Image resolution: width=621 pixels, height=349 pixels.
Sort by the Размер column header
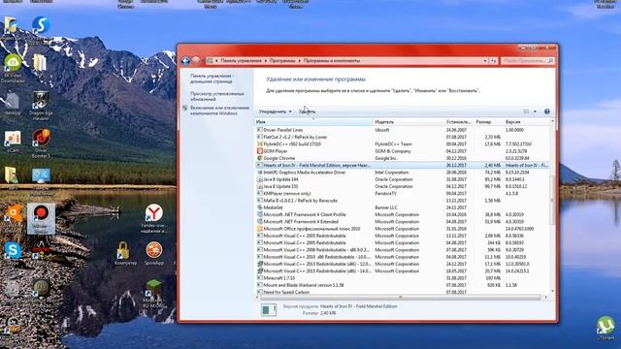pos(488,122)
